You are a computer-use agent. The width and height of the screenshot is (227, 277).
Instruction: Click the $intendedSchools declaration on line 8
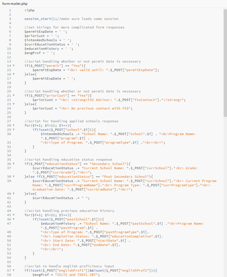[x=48, y=40]
